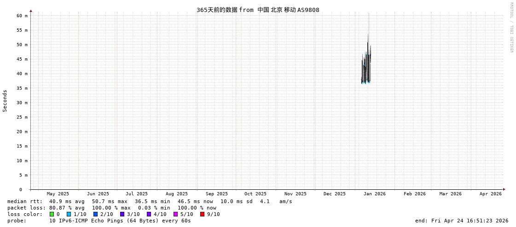Click the RRDTOOL / TOBI OETIKER watermark
The image size is (516, 227).
coord(511,28)
